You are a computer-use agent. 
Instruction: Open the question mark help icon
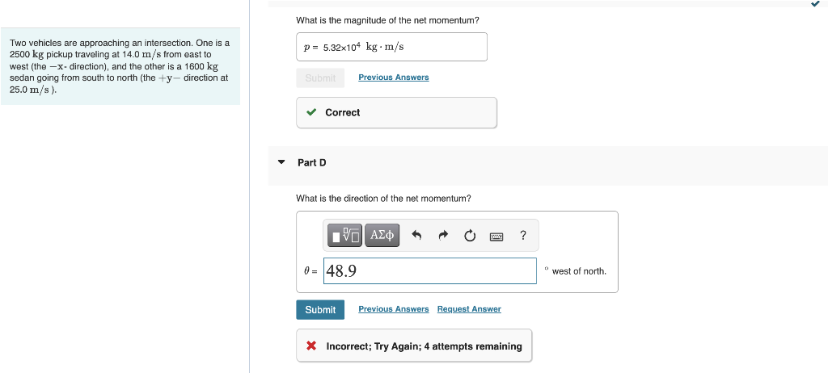523,235
